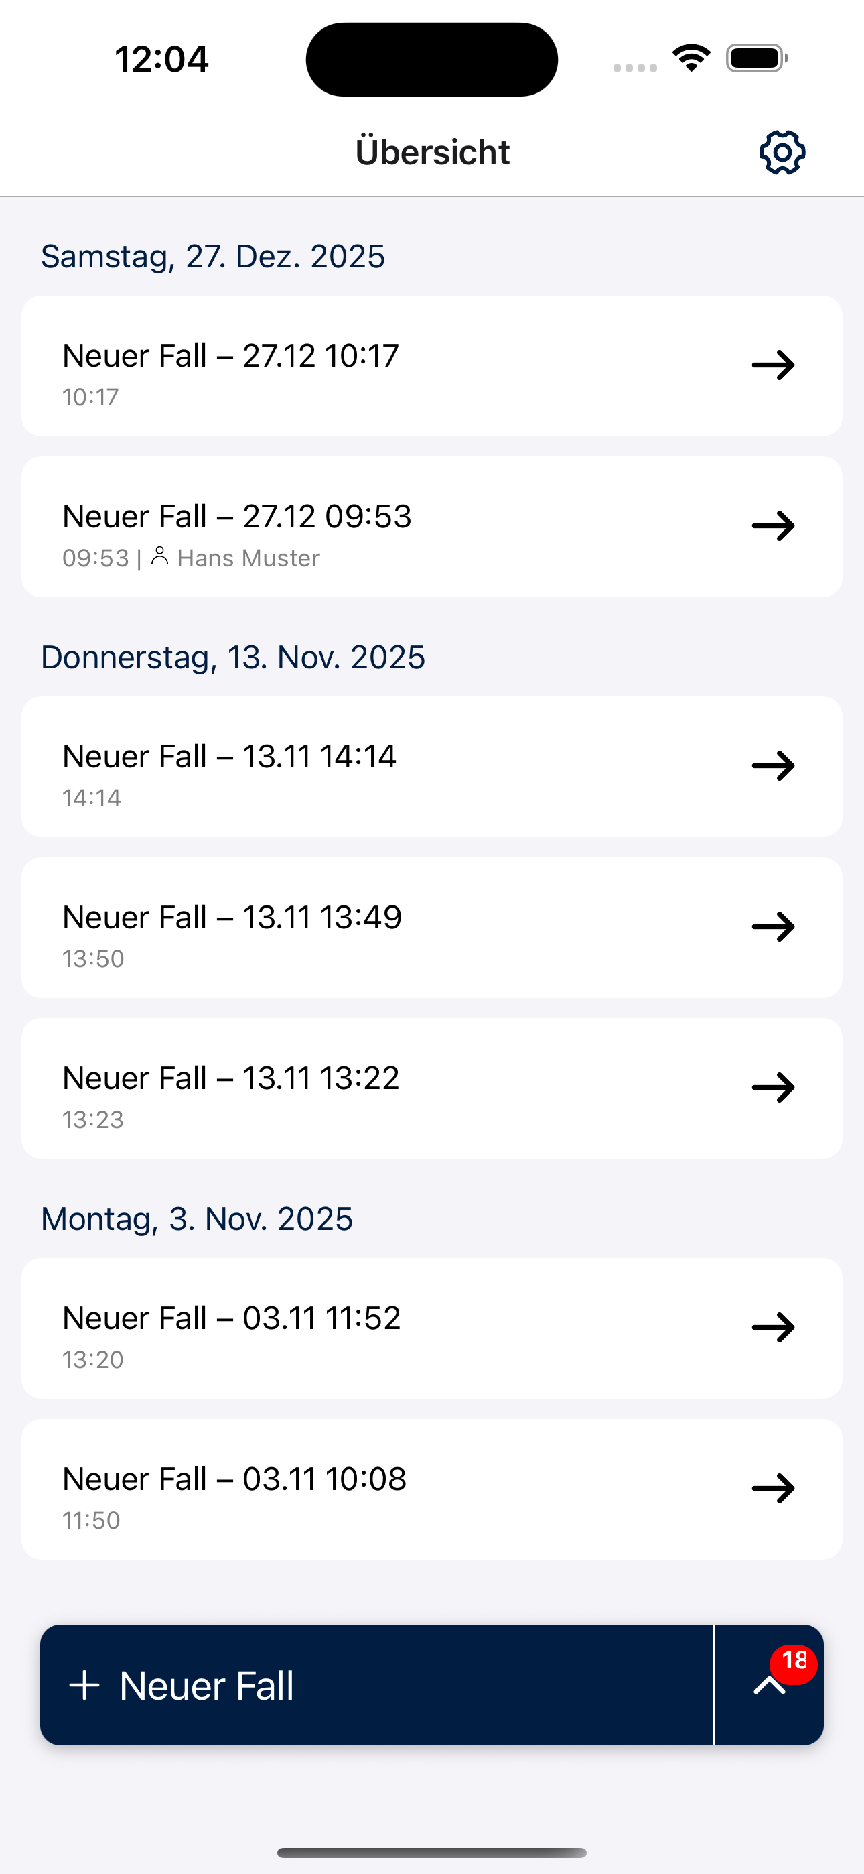864x1874 pixels.
Task: Hit arrow beside case 03.11 10:08
Action: (773, 1489)
